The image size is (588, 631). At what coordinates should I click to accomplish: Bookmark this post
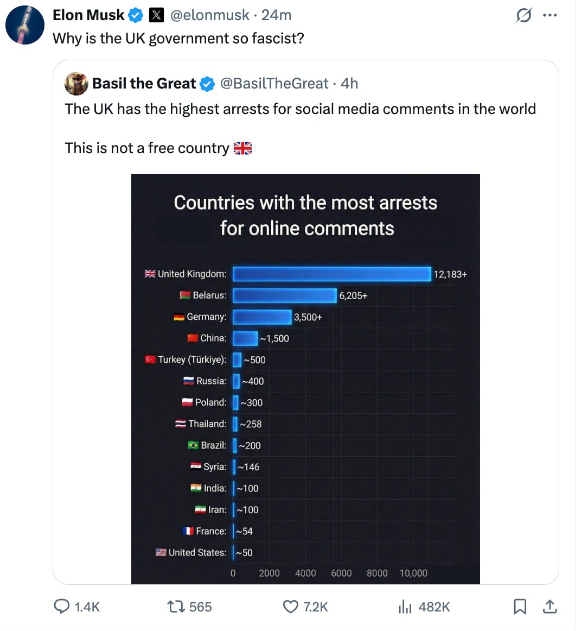(520, 606)
